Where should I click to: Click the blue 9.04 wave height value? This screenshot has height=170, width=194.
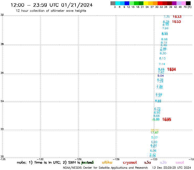(160, 76)
